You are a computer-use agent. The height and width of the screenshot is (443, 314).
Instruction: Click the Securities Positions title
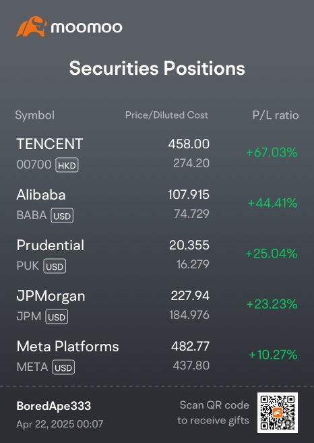(x=157, y=68)
